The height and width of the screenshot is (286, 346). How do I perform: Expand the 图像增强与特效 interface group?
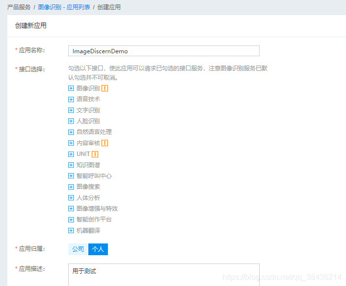(71, 209)
